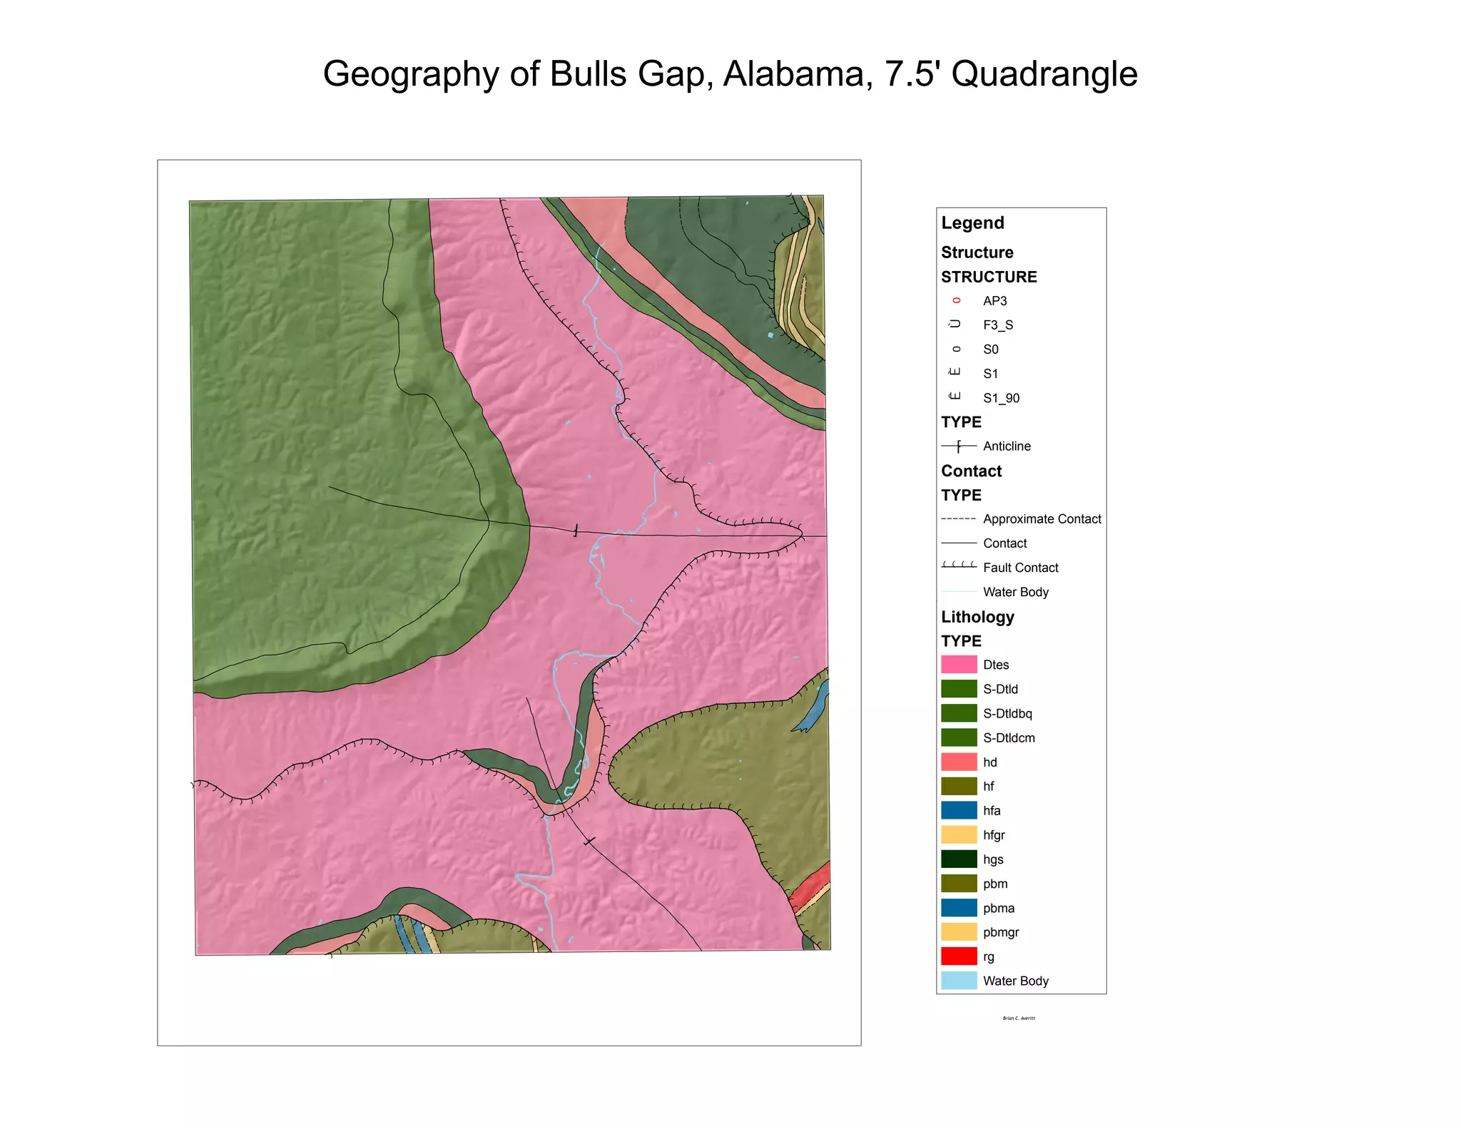Click the salmon hd lithology swatch

point(959,762)
